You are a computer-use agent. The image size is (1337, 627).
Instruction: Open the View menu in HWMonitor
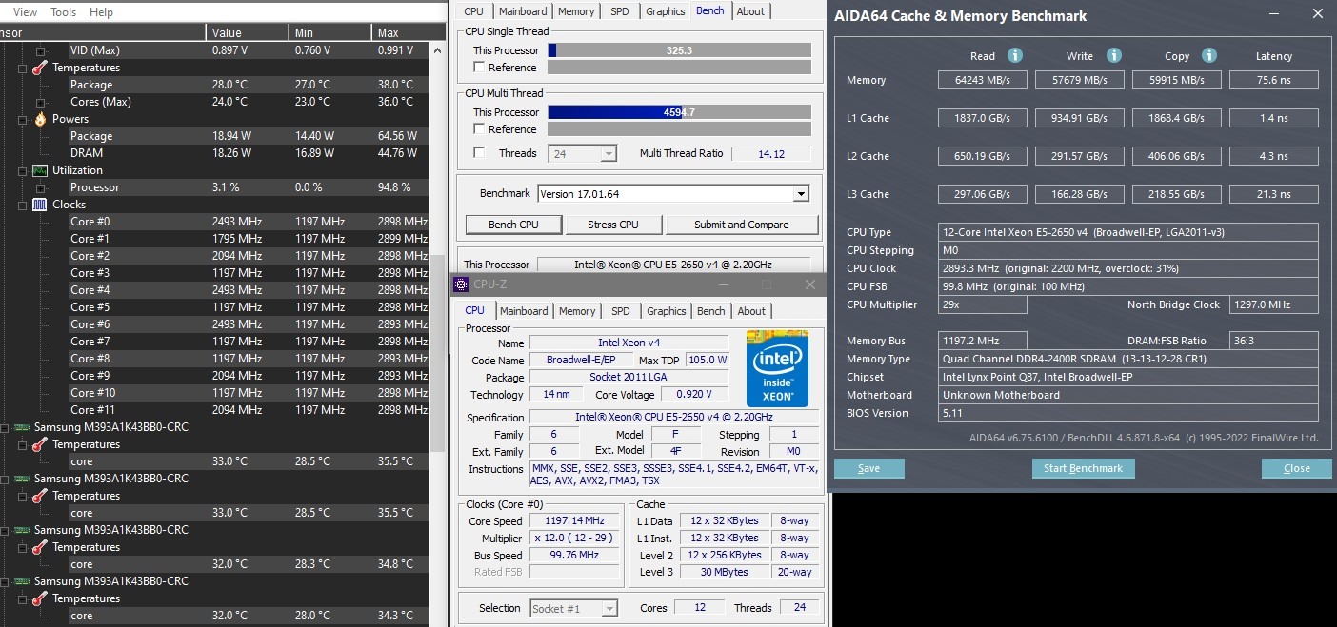[x=25, y=12]
